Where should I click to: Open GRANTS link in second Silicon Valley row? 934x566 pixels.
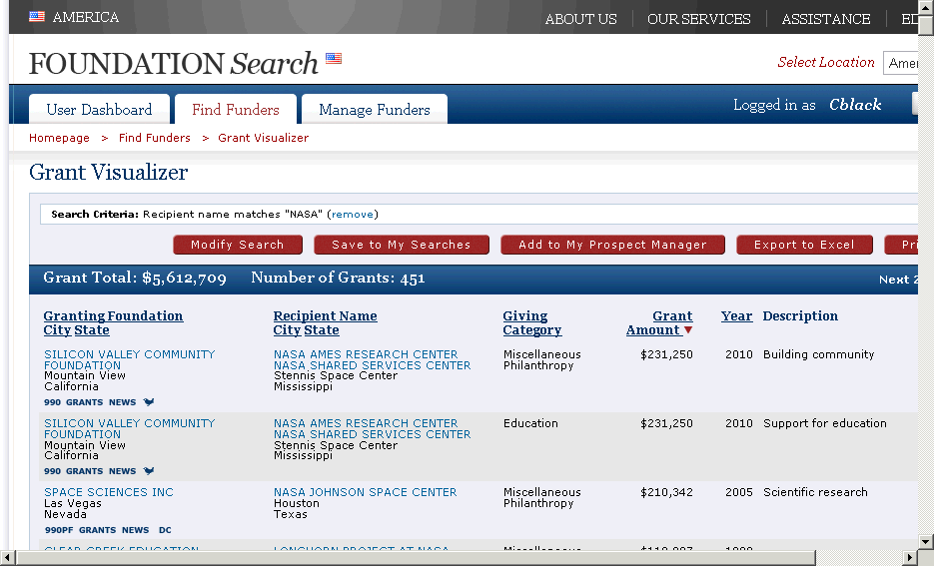pyautogui.click(x=85, y=471)
